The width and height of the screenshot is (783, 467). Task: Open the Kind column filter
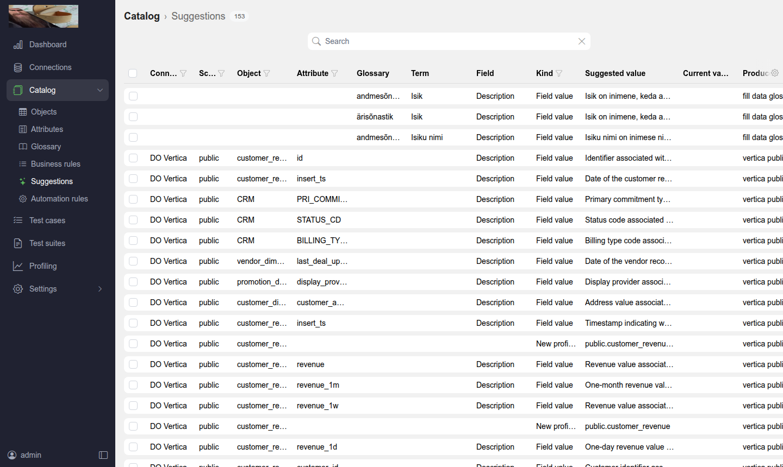click(559, 73)
